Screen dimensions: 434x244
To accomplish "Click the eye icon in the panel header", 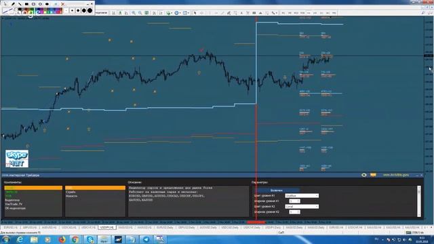I will (363, 175).
